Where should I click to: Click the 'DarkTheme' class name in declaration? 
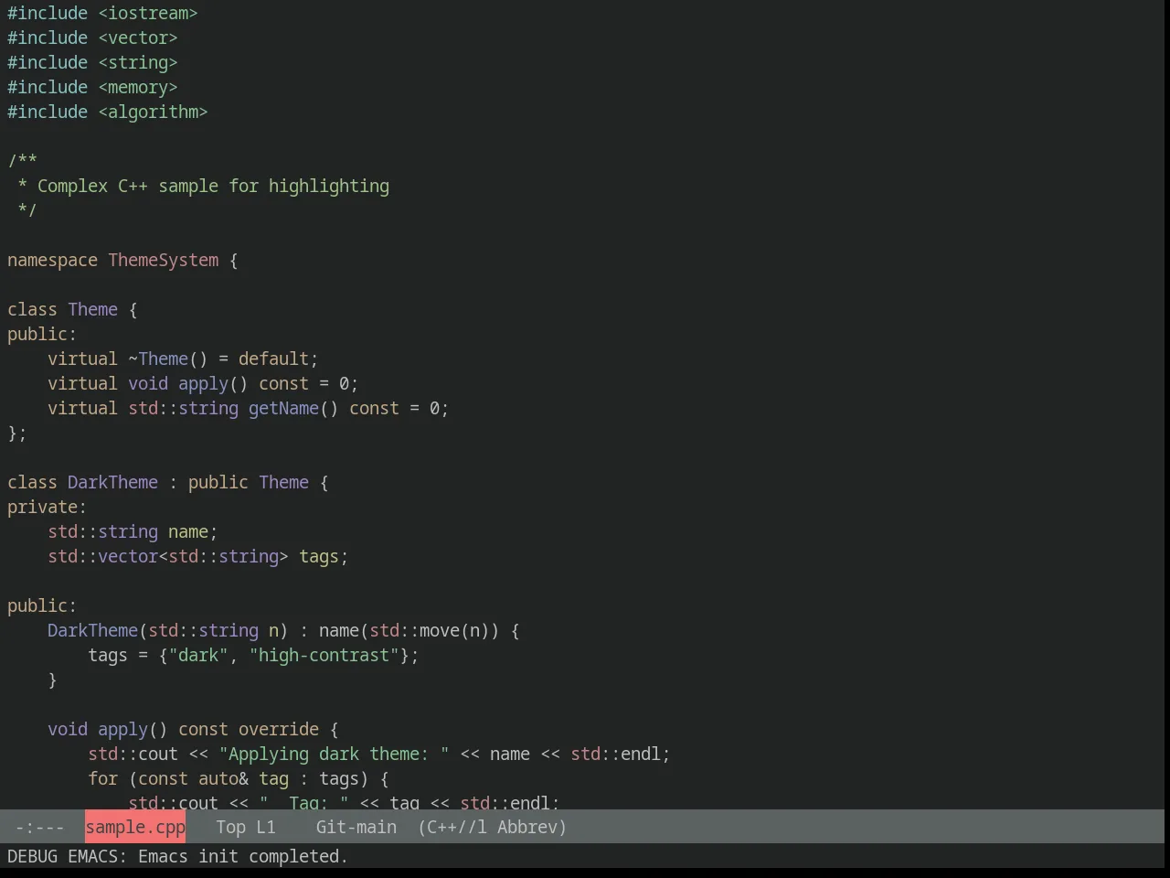[x=112, y=482]
